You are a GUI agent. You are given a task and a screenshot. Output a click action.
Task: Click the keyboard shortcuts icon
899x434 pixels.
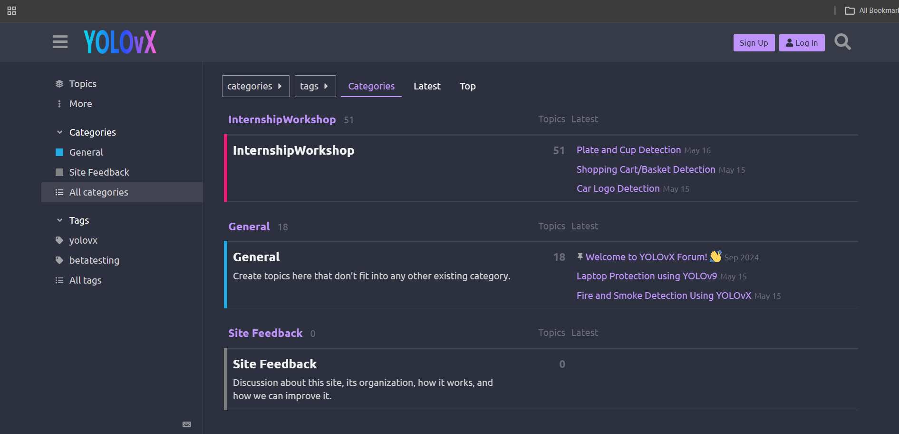(x=187, y=424)
